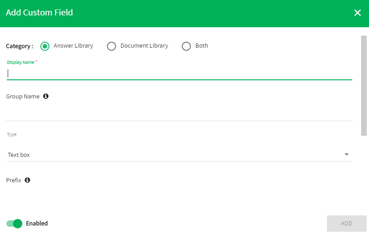Select the Document Library radio button

(x=112, y=46)
